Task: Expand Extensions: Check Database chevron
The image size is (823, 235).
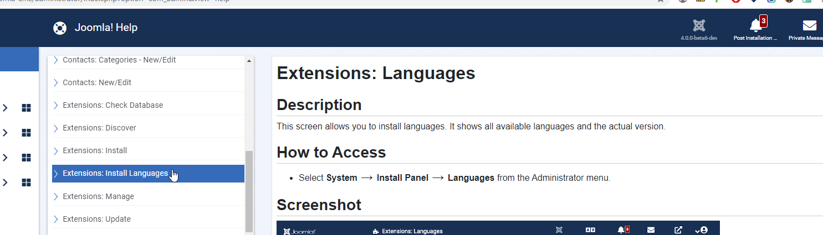Action: pyautogui.click(x=55, y=105)
